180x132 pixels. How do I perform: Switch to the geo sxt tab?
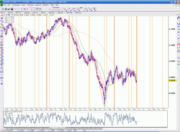pos(11,12)
